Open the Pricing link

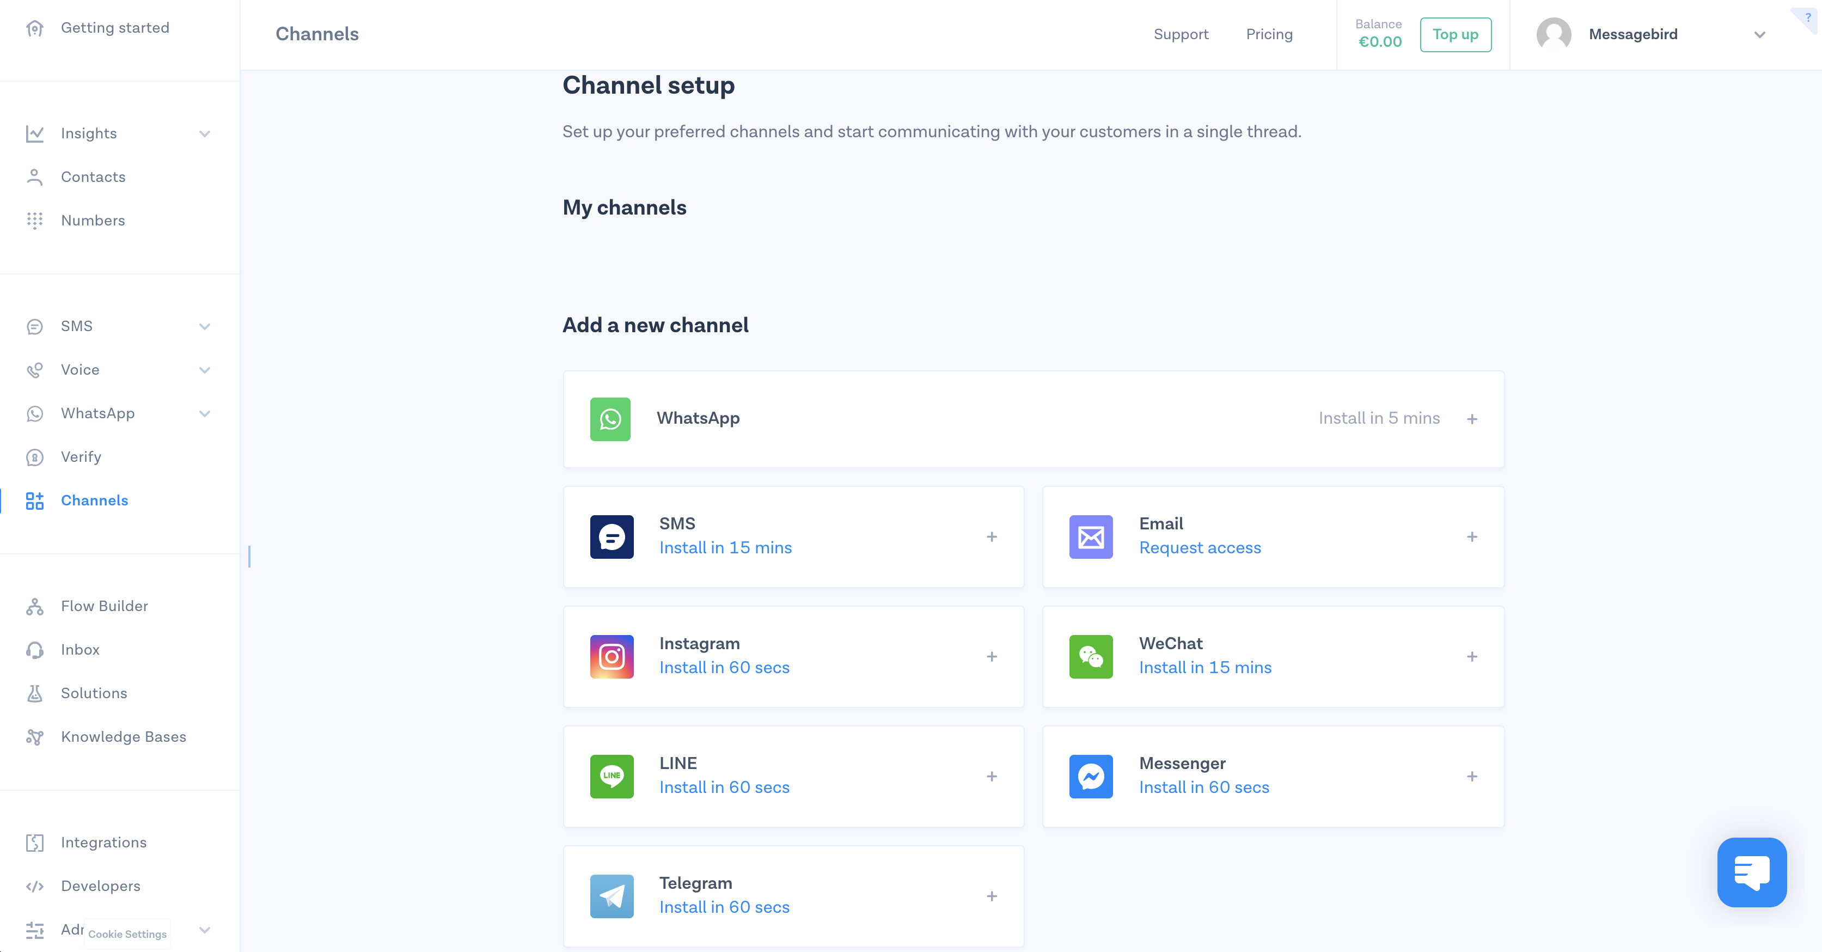[1270, 35]
